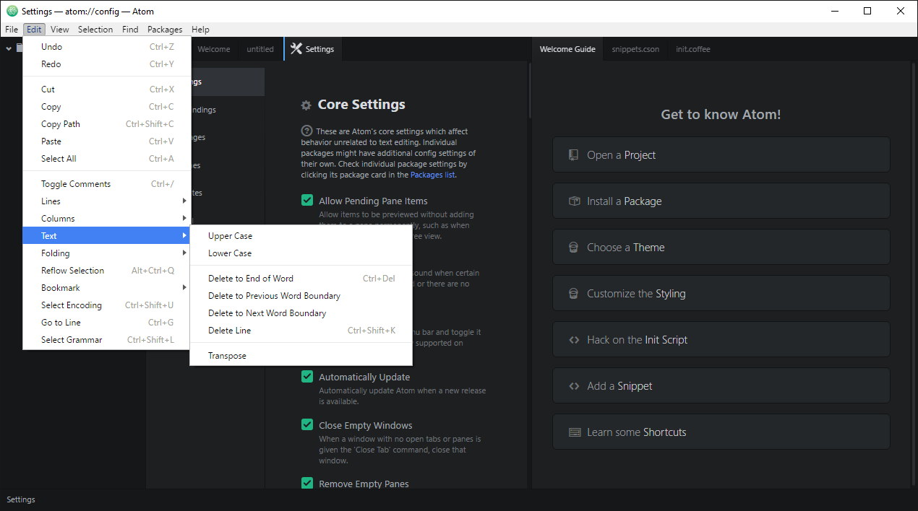Viewport: 918px width, 511px height.
Task: Click the wrench icon on the Settings tab
Action: point(296,48)
